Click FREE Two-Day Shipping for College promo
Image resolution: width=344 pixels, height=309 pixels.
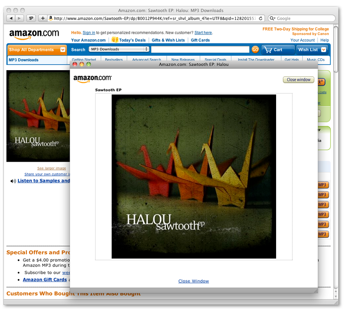(x=295, y=29)
